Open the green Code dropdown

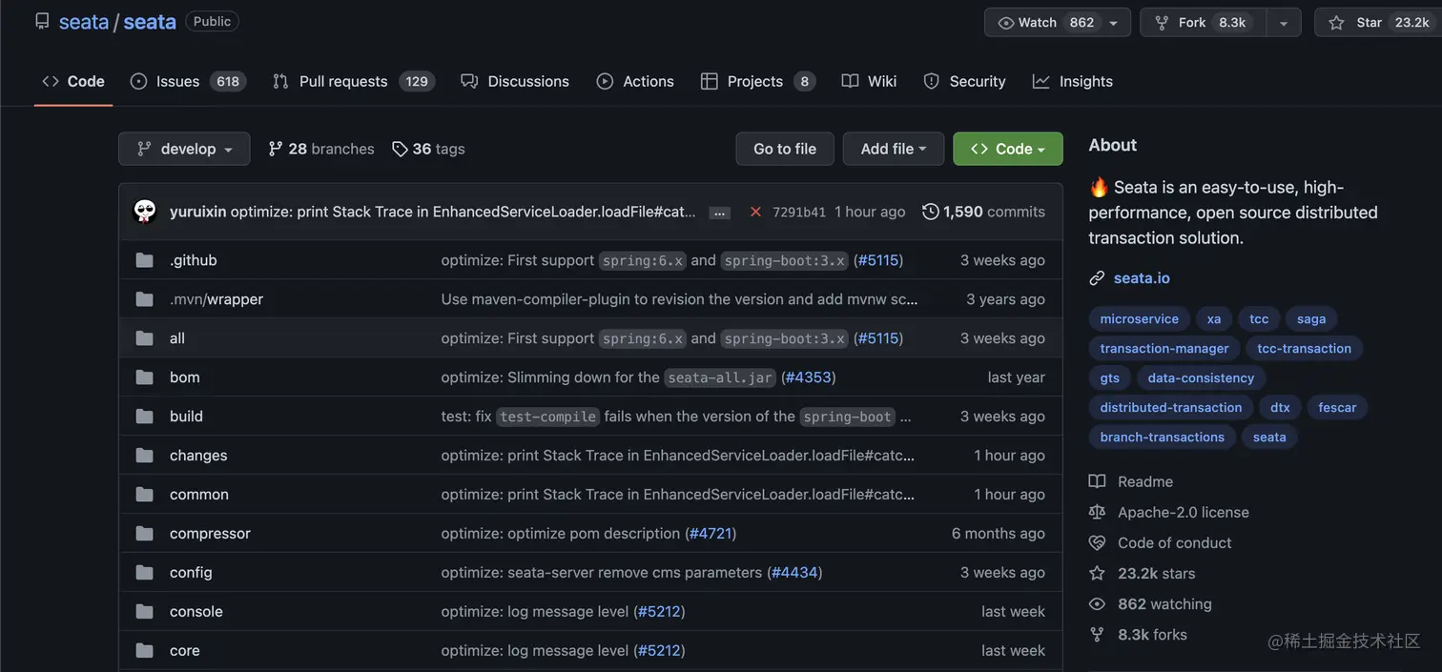click(1008, 149)
